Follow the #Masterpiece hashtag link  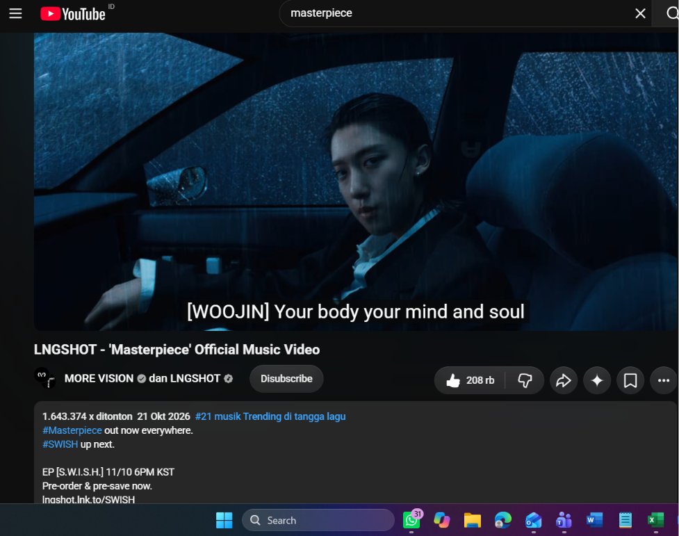[x=72, y=430]
